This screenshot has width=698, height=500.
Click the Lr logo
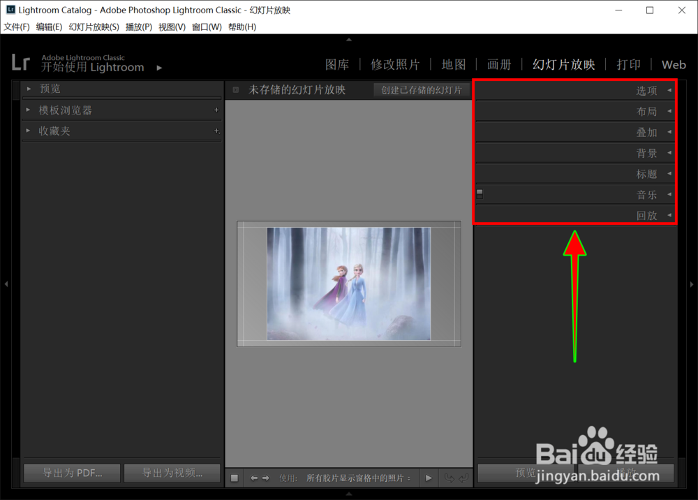point(20,62)
